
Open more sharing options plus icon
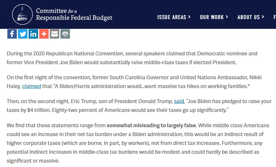tap(44, 34)
